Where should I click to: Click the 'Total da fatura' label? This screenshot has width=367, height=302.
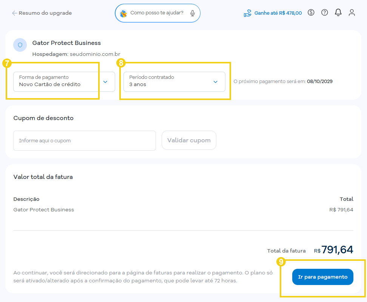tap(286, 251)
